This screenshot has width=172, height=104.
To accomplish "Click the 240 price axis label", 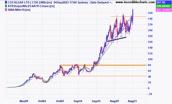I will 150,19.
